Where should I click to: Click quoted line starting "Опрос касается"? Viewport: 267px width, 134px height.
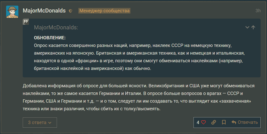point(131,45)
